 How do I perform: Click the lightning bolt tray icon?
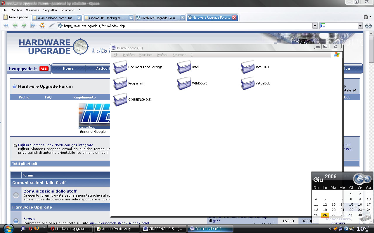coord(335,229)
